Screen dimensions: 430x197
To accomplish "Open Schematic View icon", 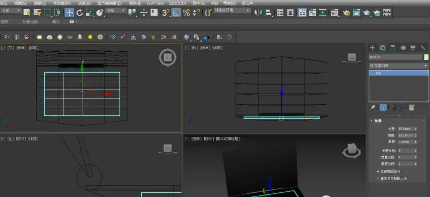I will pyautogui.click(x=322, y=12).
